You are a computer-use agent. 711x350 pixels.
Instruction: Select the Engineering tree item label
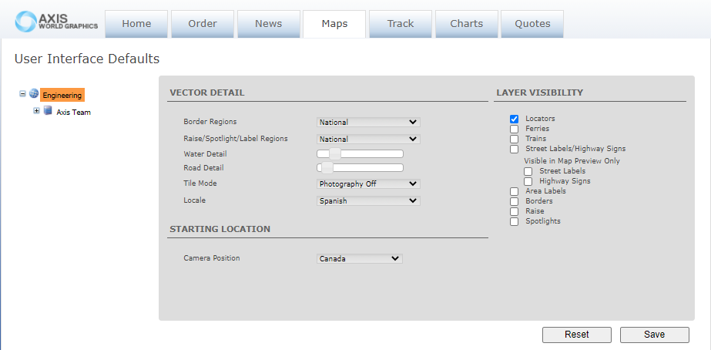[62, 95]
